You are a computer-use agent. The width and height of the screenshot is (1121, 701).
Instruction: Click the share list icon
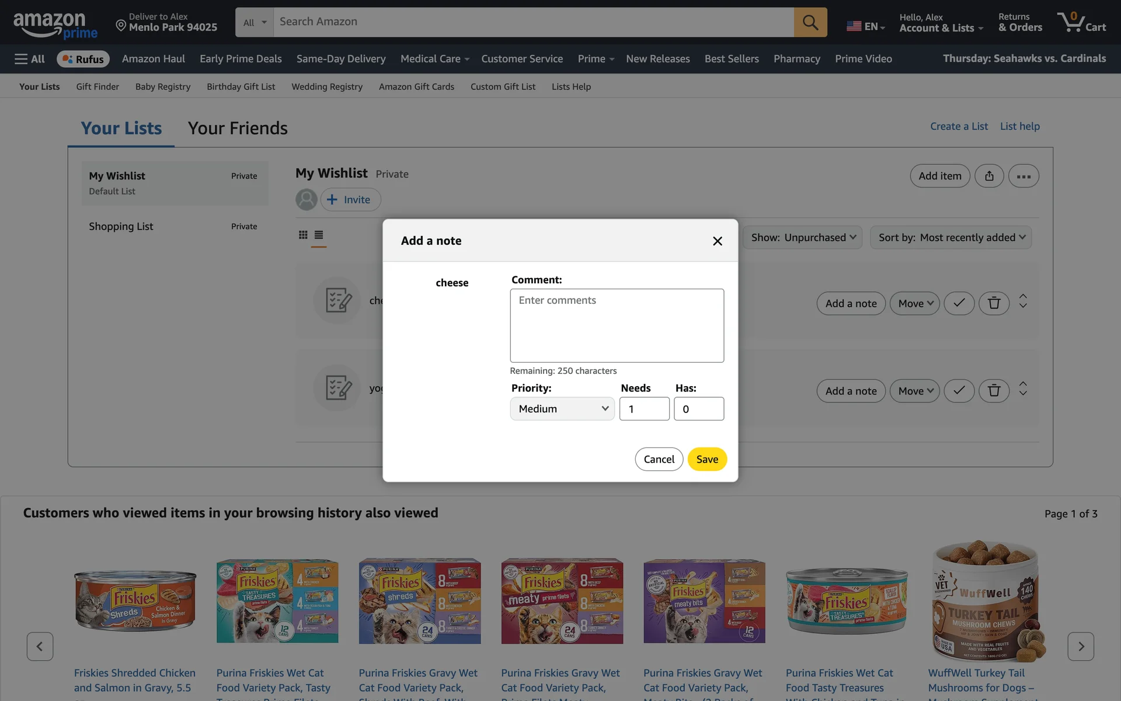[989, 176]
